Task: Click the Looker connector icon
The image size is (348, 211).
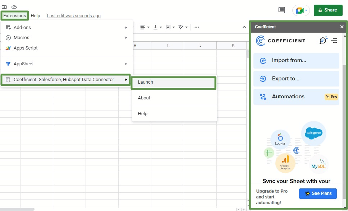Action: [280, 139]
